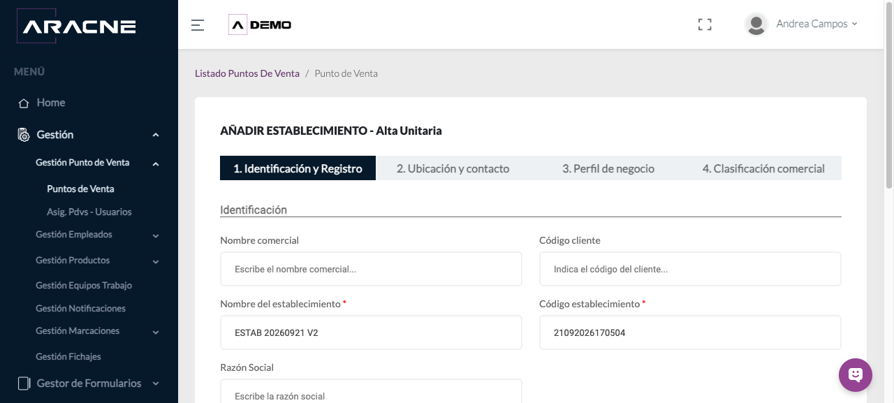This screenshot has height=403, width=894.
Task: Collapse the Gestión menu chevron
Action: (x=156, y=135)
